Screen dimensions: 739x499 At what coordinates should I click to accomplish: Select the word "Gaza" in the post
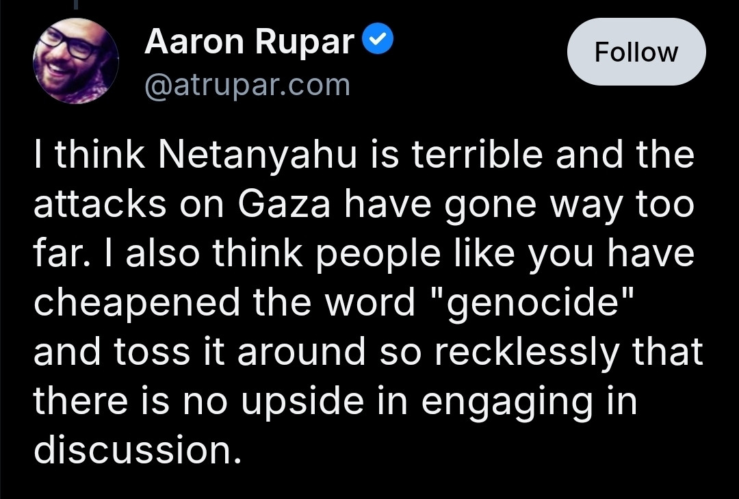tap(284, 205)
